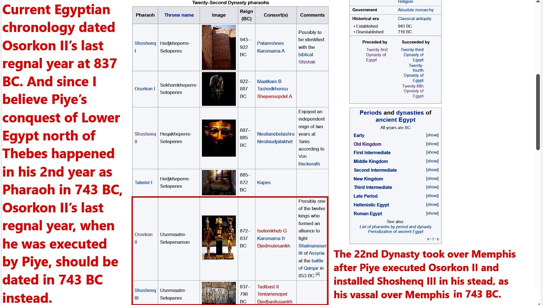
Task: Open the Middle Kingdom period link
Action: (x=371, y=161)
